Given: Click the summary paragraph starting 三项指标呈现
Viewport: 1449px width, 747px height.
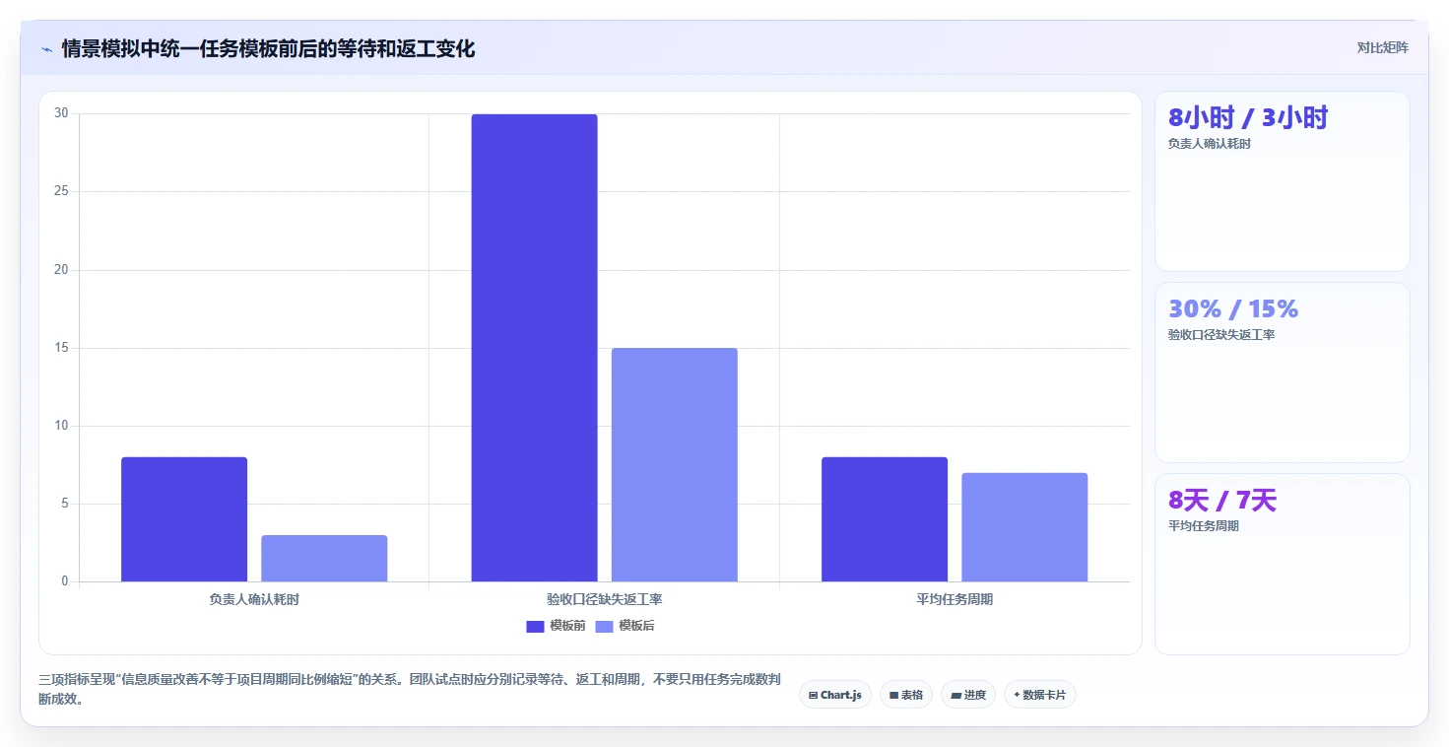Looking at the screenshot, I should coord(410,689).
